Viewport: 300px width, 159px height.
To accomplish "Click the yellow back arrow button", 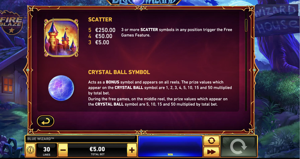I will tap(46, 121).
